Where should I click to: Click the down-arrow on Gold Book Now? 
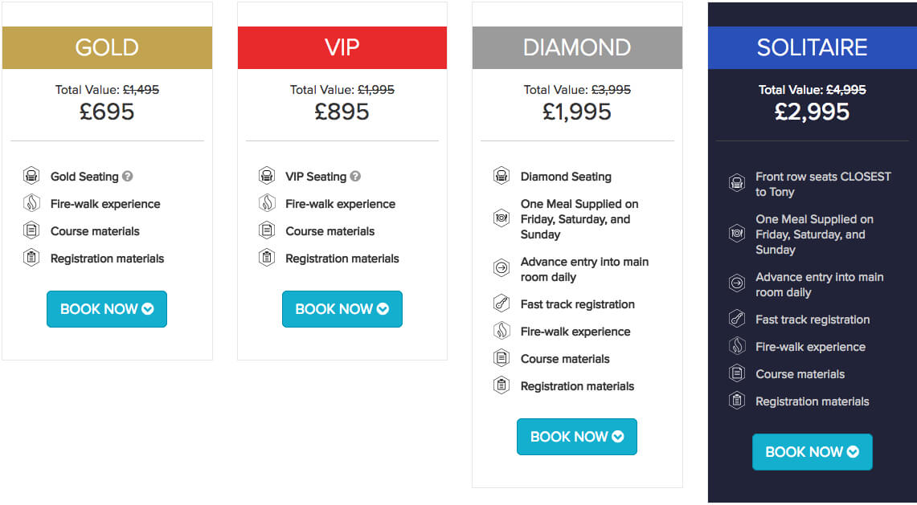pyautogui.click(x=148, y=309)
